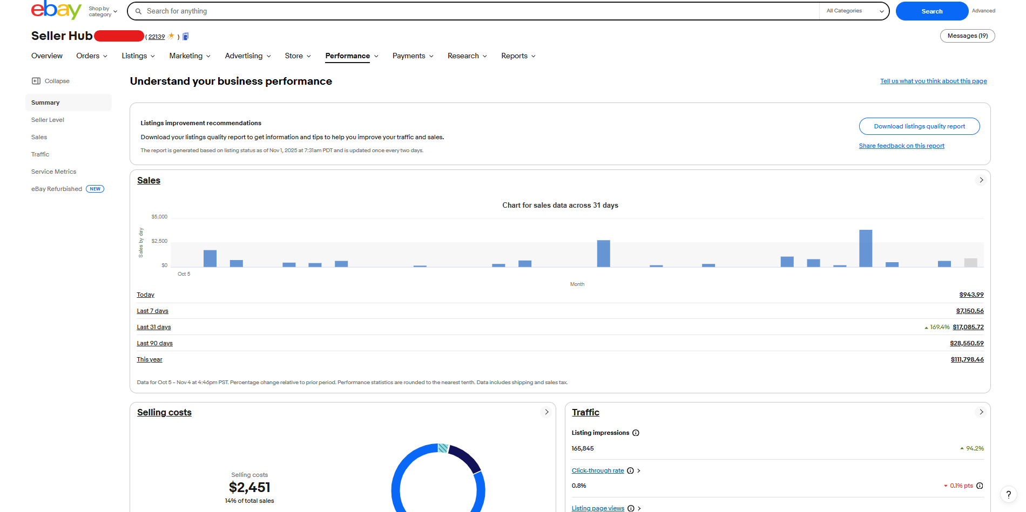Select eBay Refurbished in the sidebar
The image size is (1026, 512).
[x=57, y=189]
